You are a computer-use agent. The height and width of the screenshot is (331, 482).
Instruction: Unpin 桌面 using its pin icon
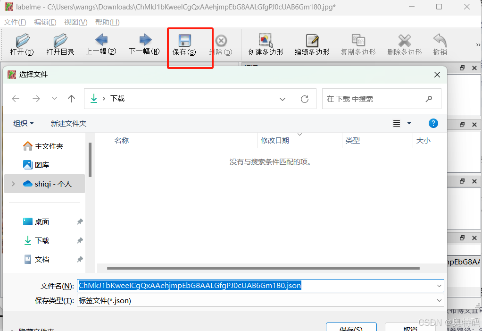click(x=80, y=221)
